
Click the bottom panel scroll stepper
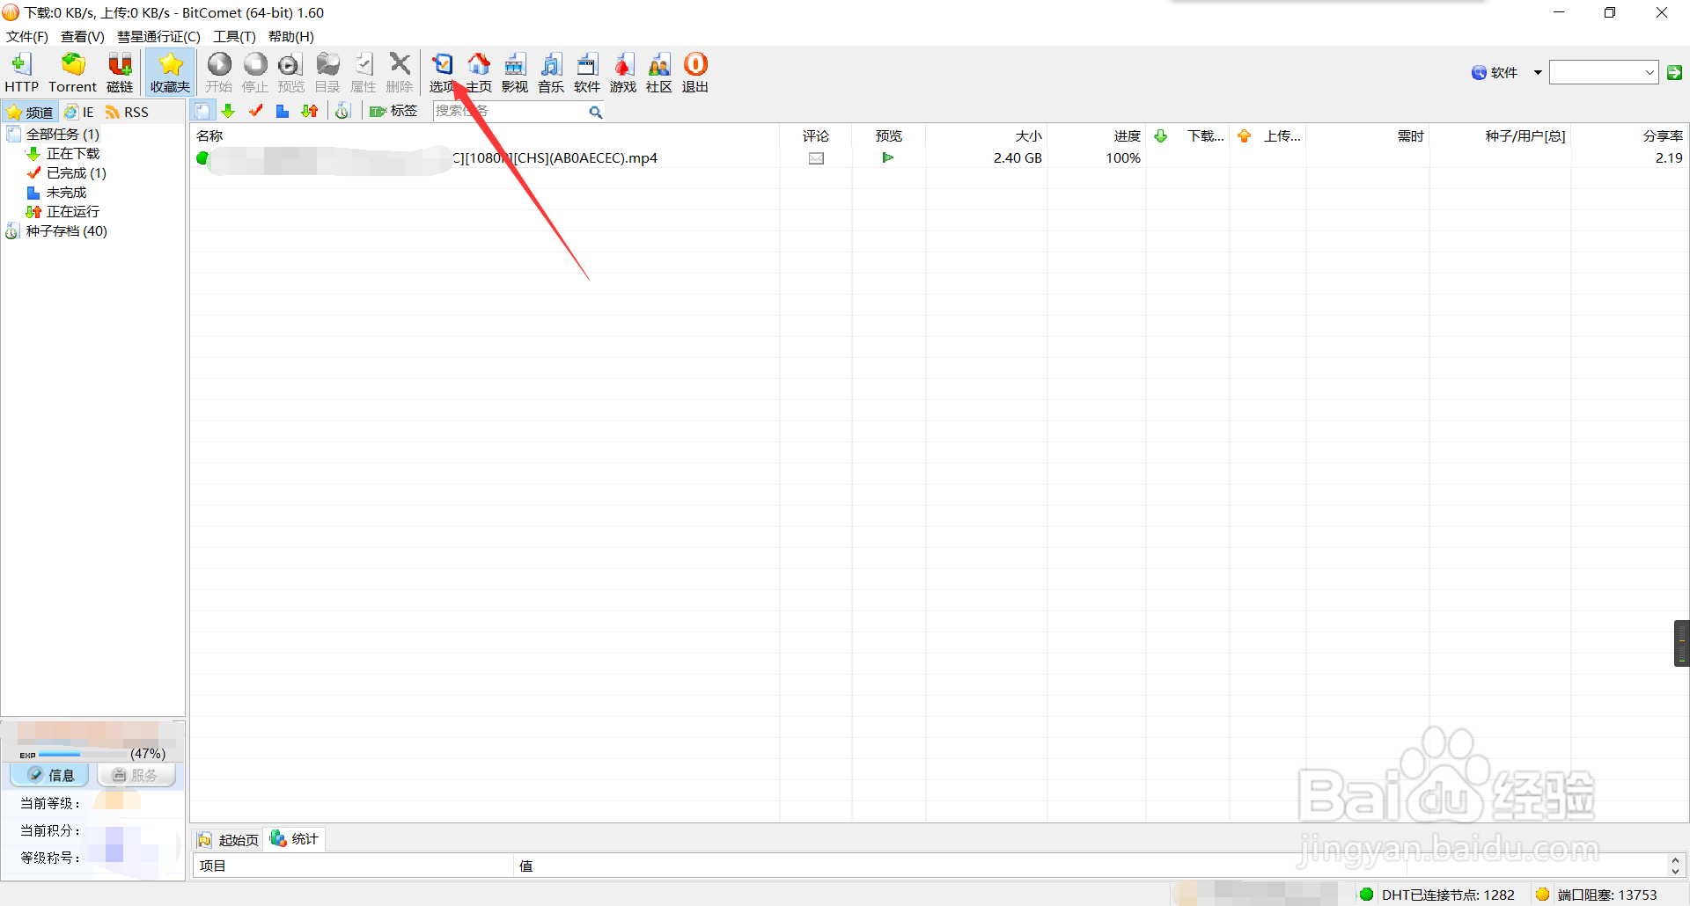1674,866
